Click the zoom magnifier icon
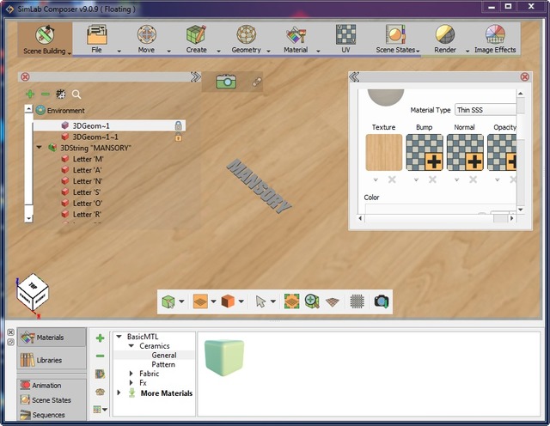Viewport: 550px width, 426px height. (x=312, y=301)
